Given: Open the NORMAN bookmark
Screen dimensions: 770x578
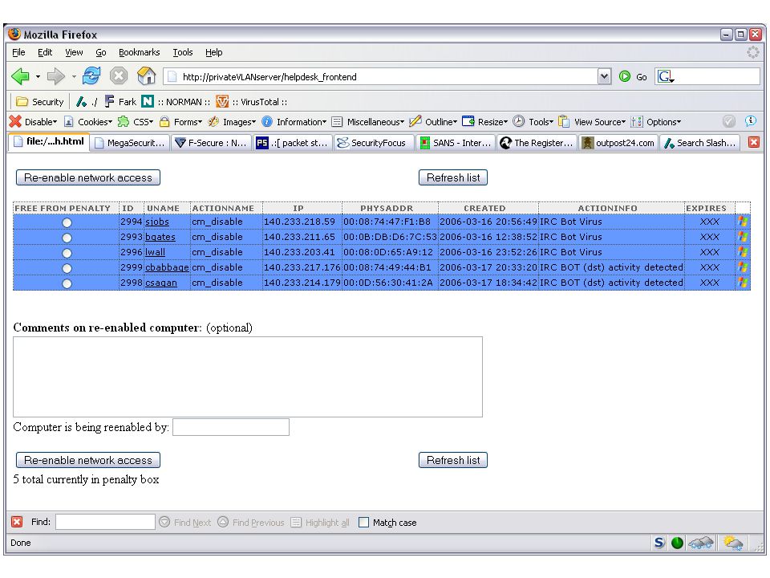Looking at the screenshot, I should pos(176,102).
